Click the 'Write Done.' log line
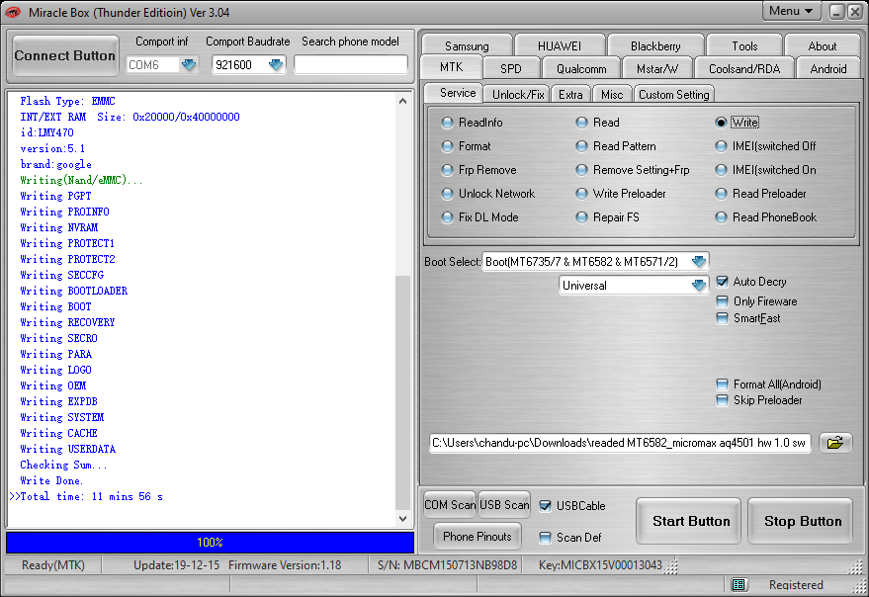The image size is (869, 597). [51, 480]
